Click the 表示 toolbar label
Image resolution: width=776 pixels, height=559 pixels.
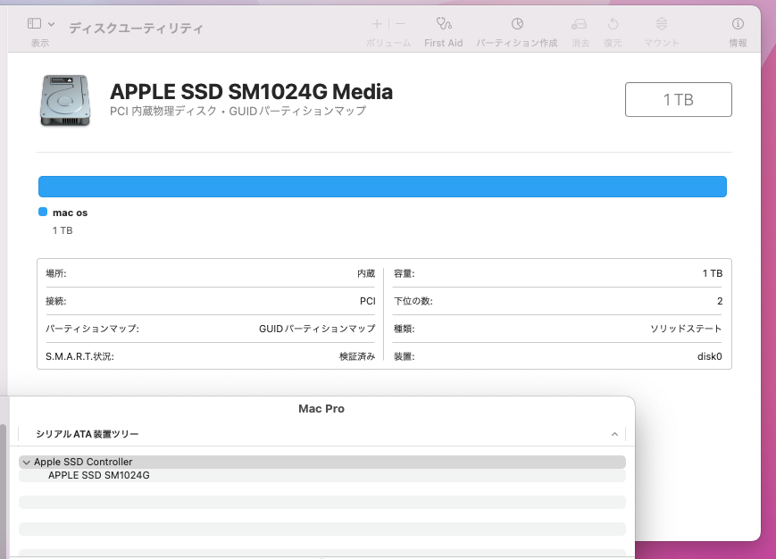click(x=40, y=43)
